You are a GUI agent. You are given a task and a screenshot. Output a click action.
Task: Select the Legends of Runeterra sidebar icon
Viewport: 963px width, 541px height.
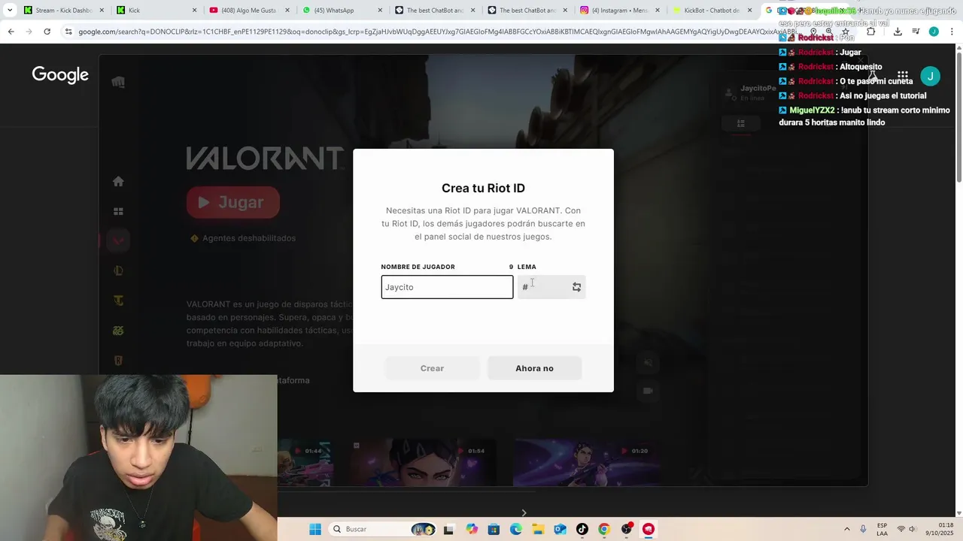click(x=118, y=361)
